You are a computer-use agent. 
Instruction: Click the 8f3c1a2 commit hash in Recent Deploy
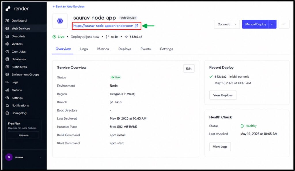tap(220, 76)
